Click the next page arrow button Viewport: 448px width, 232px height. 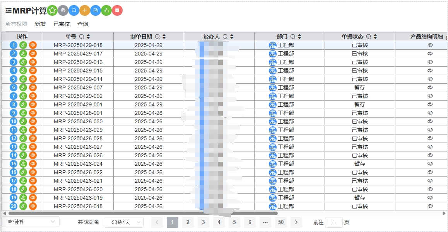pyautogui.click(x=296, y=222)
